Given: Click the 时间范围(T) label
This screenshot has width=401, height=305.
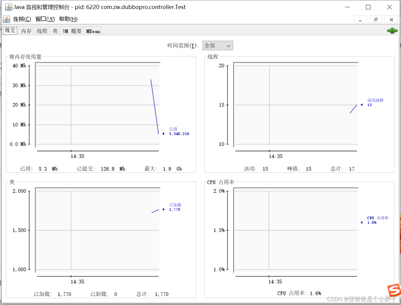Looking at the screenshot, I should 183,46.
